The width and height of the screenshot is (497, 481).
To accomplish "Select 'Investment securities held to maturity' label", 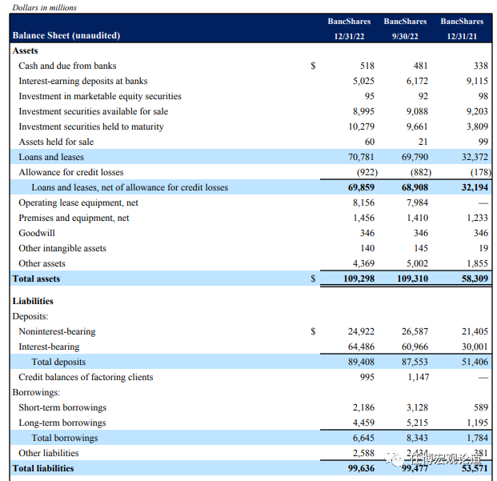I will click(91, 126).
